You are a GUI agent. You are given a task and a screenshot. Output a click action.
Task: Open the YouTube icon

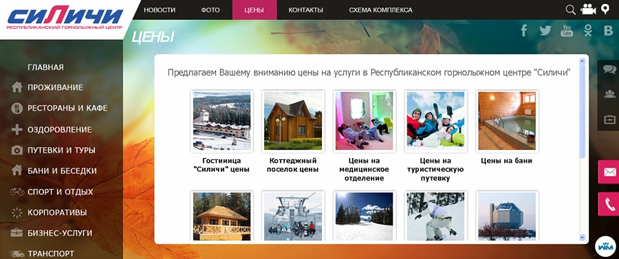[x=567, y=30]
